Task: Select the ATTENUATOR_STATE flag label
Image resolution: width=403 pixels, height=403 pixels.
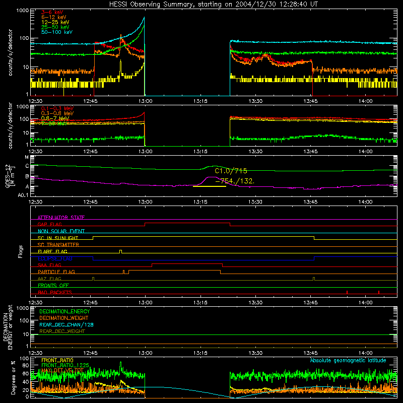Action: 61,218
